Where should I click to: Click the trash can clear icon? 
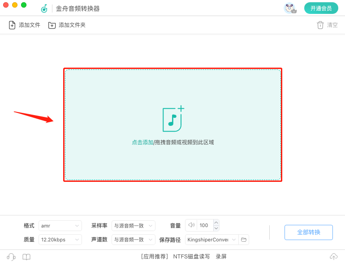point(320,25)
